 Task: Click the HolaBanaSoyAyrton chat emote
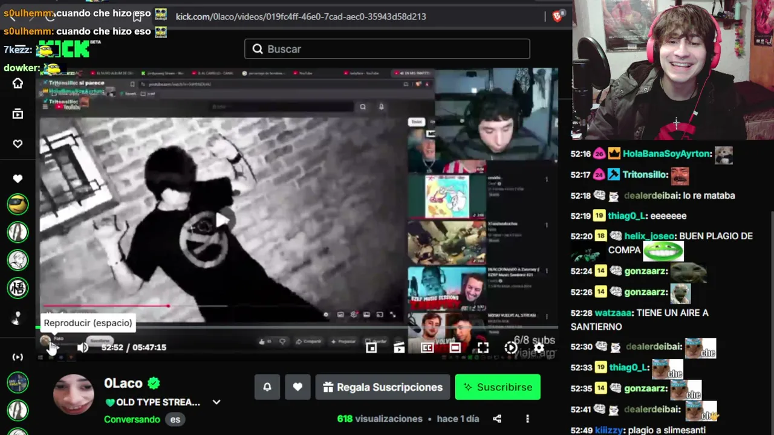pos(724,155)
